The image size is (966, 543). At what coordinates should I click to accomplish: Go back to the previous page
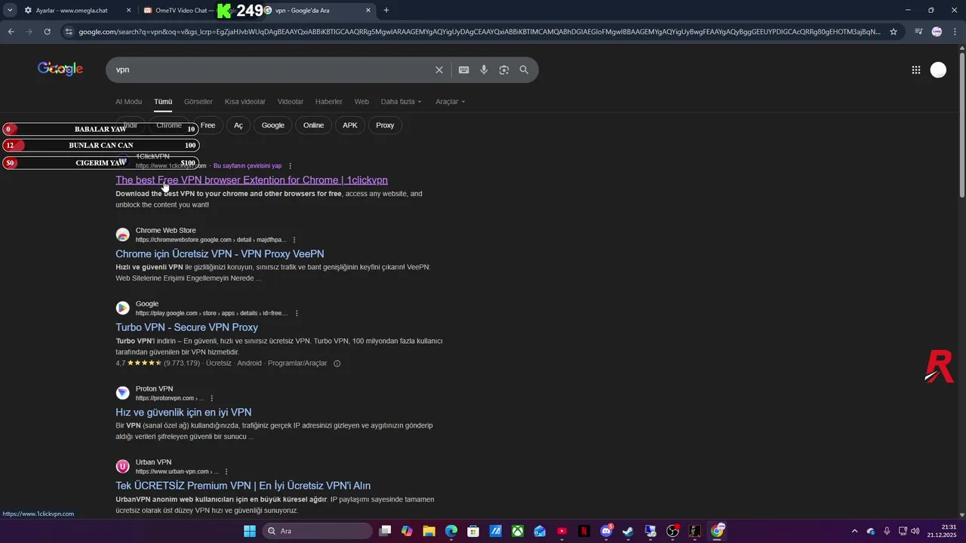click(x=11, y=32)
